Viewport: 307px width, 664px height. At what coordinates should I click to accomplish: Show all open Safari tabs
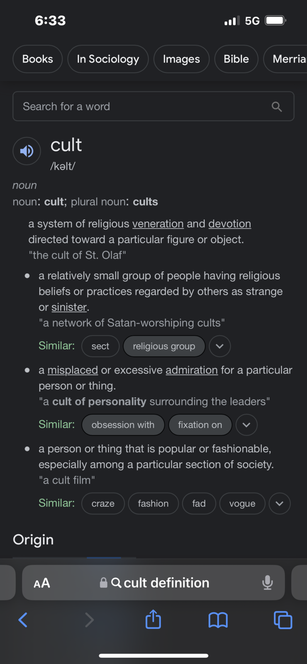[x=283, y=620]
